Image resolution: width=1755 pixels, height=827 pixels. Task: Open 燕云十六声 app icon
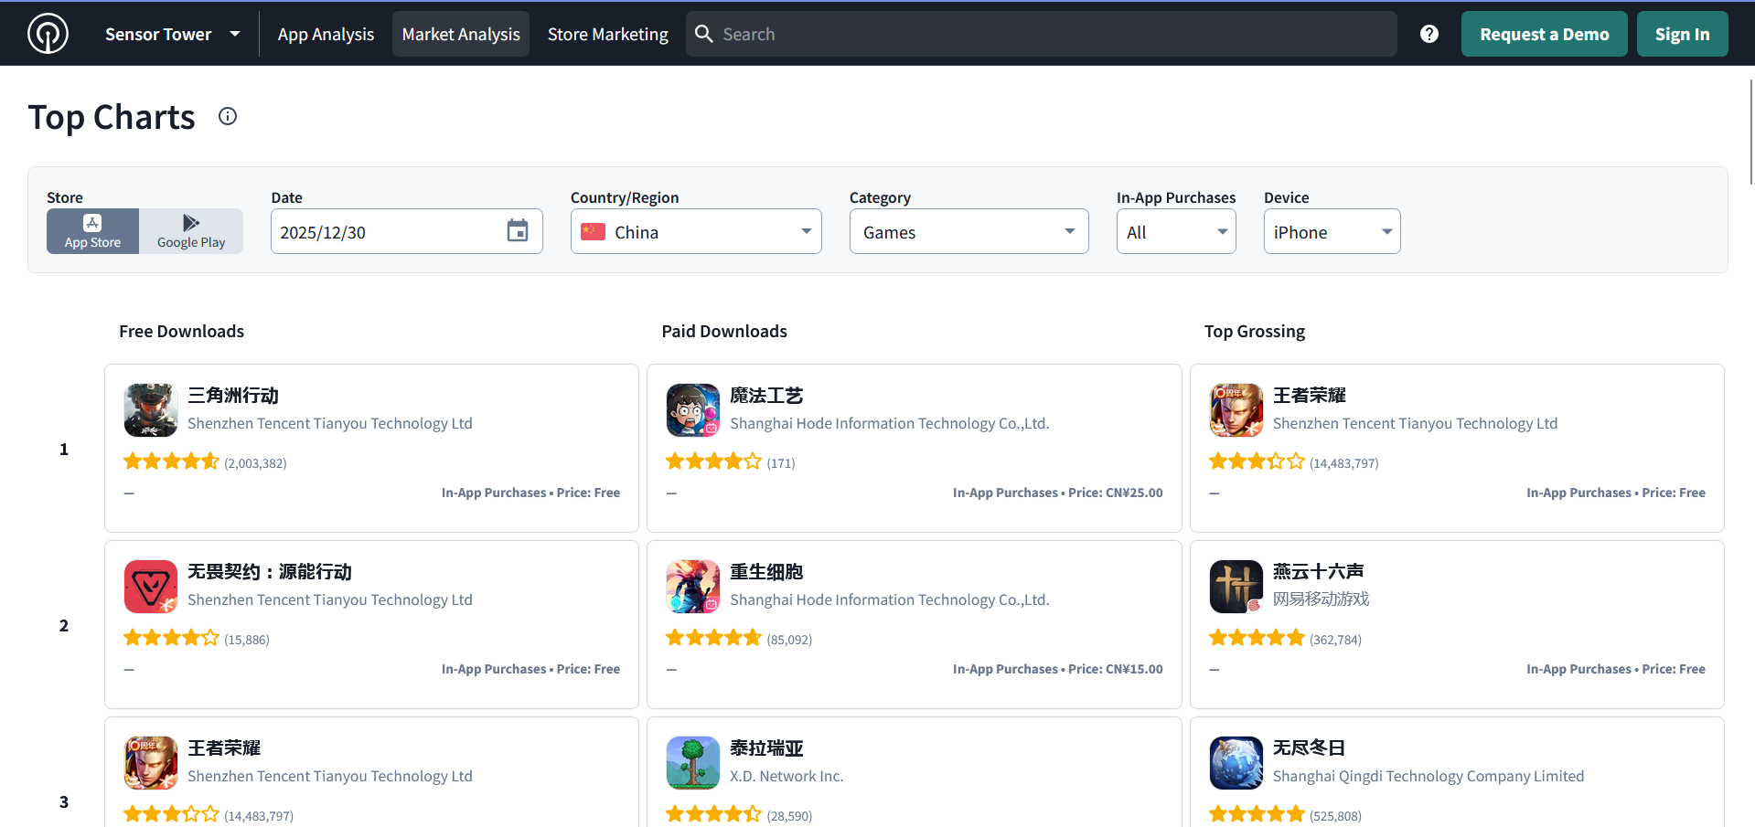[x=1236, y=587]
